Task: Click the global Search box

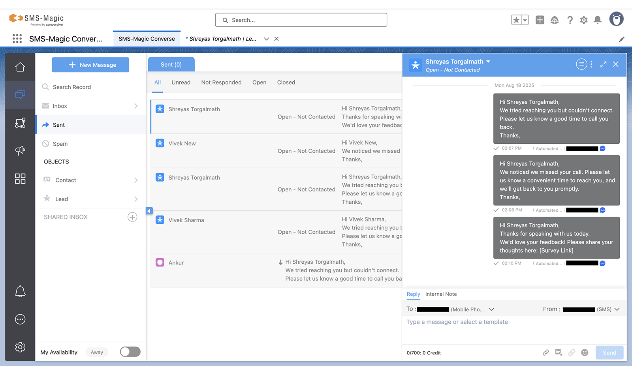Action: click(301, 20)
